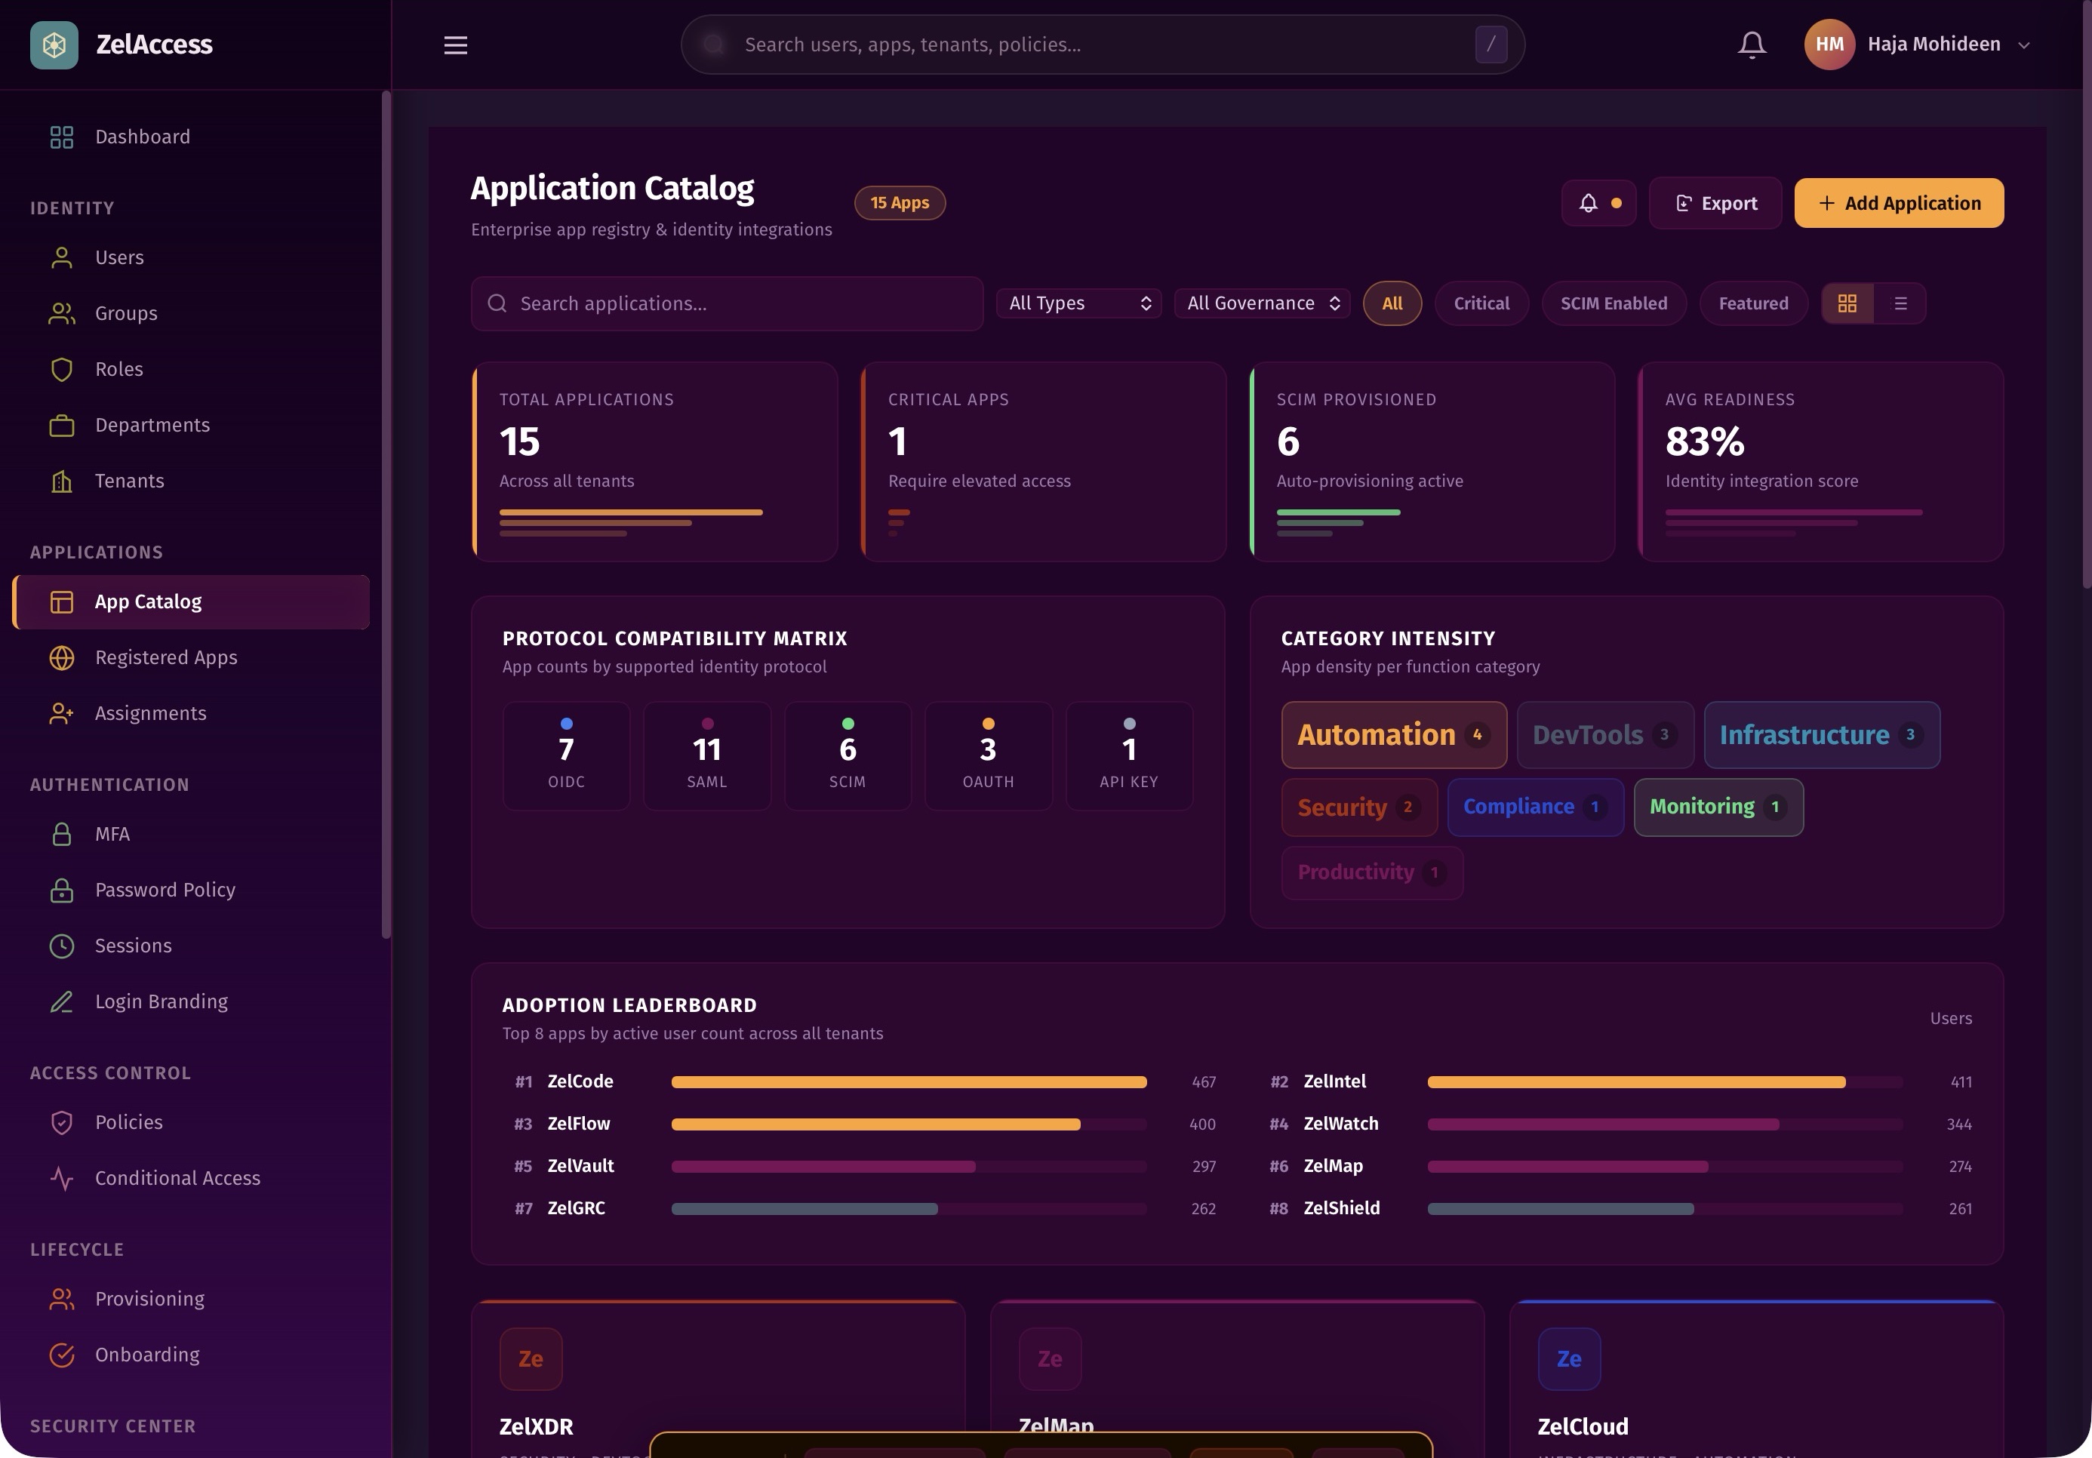Open notifications via the bell icon
2092x1458 pixels.
[1752, 44]
